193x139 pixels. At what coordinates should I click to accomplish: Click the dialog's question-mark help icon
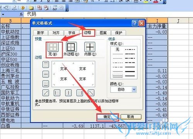(x=135, y=23)
